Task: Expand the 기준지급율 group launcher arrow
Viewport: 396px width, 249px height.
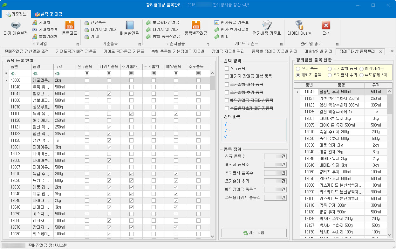Action: point(208,45)
